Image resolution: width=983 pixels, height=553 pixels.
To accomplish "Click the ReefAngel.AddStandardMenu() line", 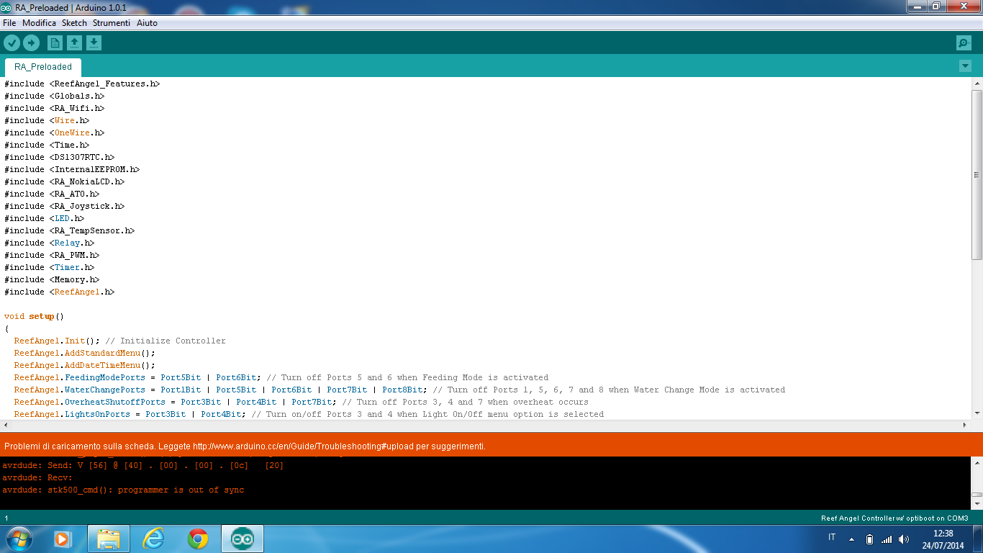I will pyautogui.click(x=84, y=353).
